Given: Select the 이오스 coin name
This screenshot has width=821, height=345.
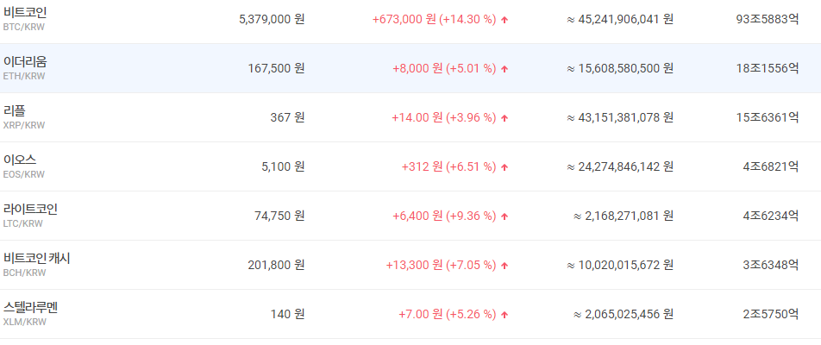Looking at the screenshot, I should coord(20,160).
